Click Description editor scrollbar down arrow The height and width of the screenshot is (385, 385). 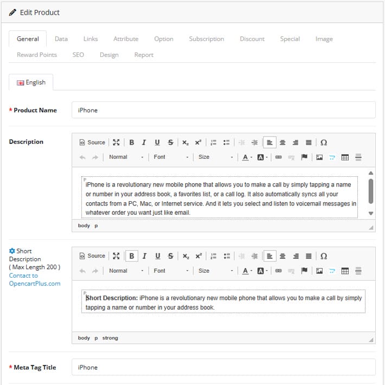tap(371, 213)
